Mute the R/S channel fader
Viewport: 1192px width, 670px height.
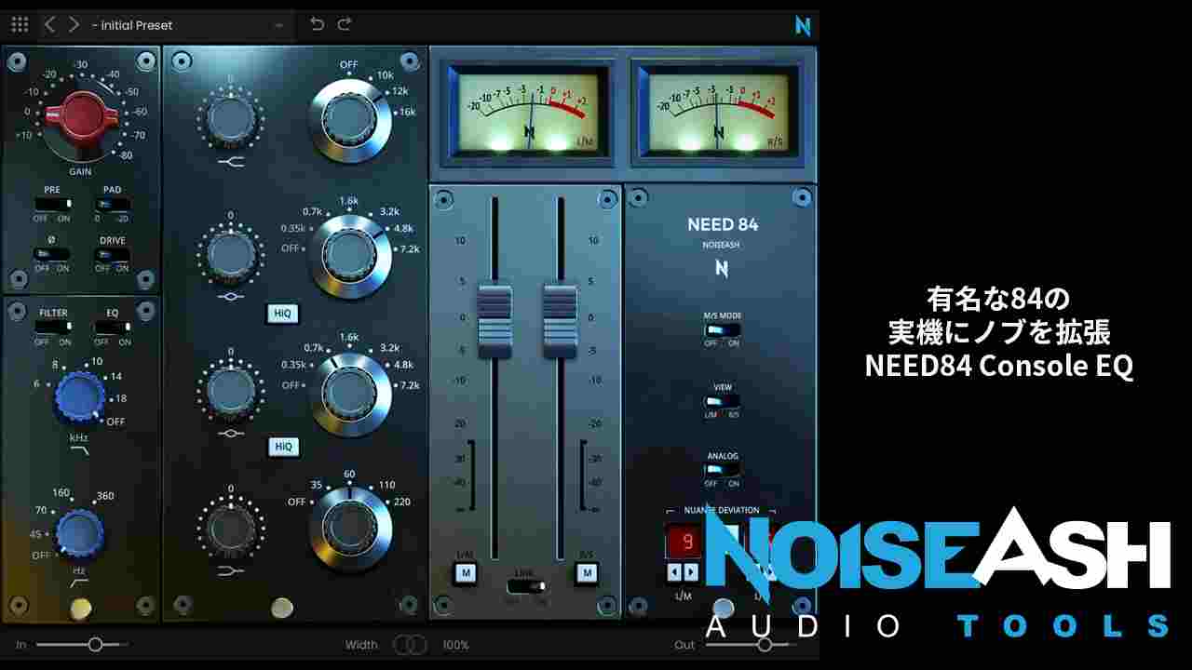coord(586,574)
